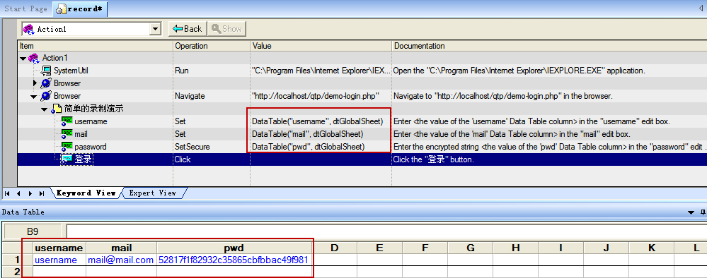Click the Item column header
This screenshot has width=707, height=278.
95,46
